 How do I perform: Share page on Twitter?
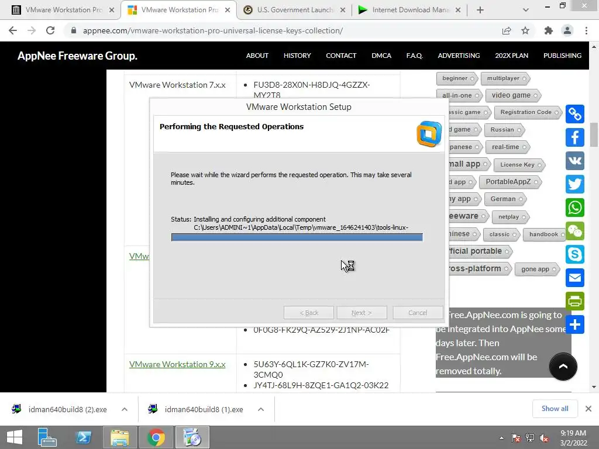[575, 184]
